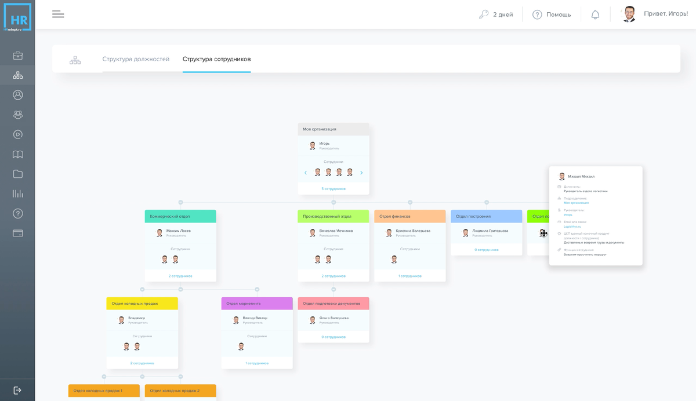Open the single user profile sidebar icon
The height and width of the screenshot is (401, 696).
pos(18,95)
